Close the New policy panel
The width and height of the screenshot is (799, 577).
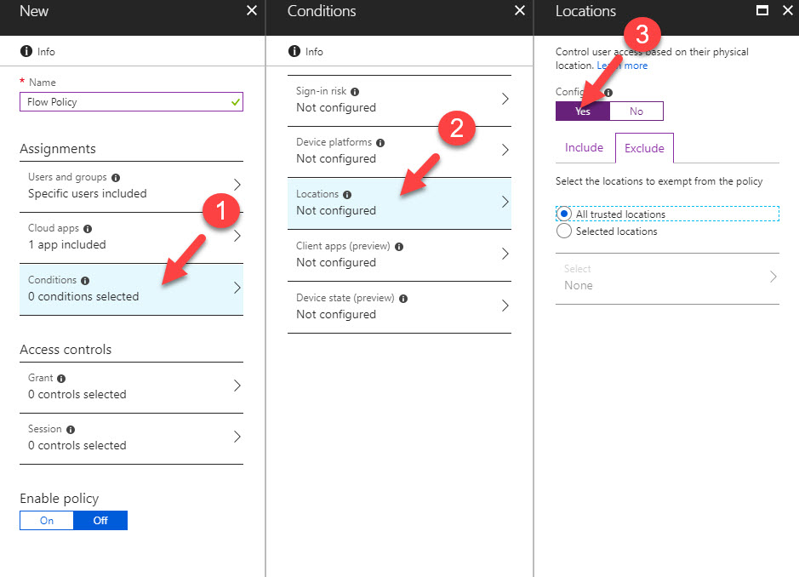coord(252,11)
